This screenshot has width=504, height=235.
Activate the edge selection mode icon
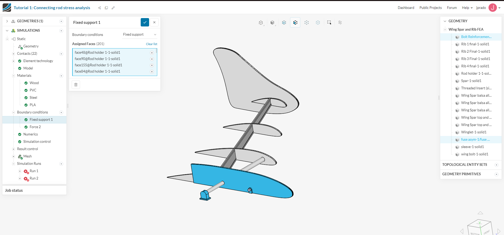tap(318, 23)
